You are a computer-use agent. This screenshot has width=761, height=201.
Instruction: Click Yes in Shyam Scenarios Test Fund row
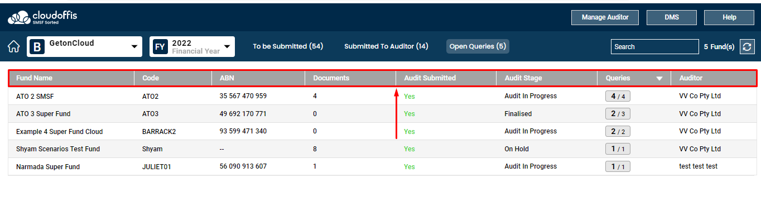point(410,149)
